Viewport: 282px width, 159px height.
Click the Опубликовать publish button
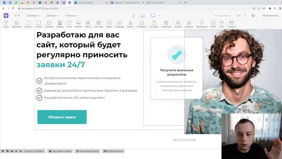270,16
